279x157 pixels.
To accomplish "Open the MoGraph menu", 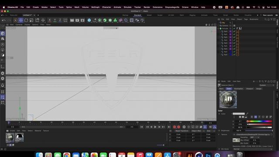I will click(95, 7).
